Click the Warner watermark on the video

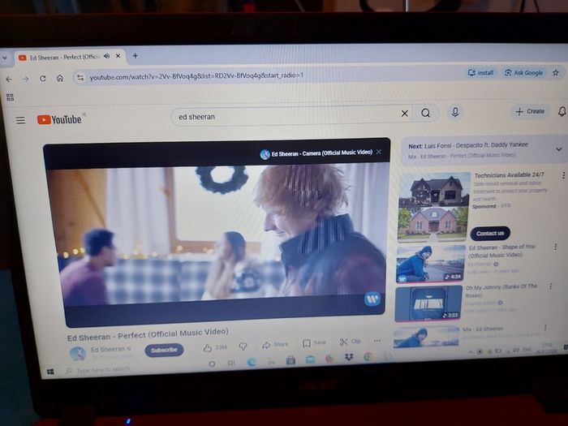point(372,299)
